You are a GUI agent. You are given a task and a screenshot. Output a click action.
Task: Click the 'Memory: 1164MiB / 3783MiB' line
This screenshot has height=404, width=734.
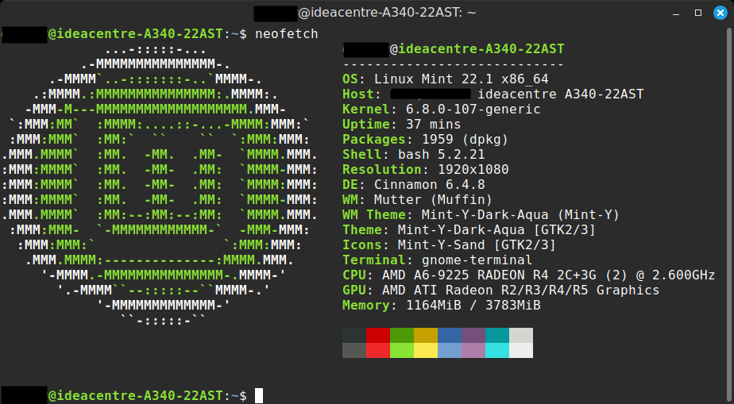tap(441, 306)
